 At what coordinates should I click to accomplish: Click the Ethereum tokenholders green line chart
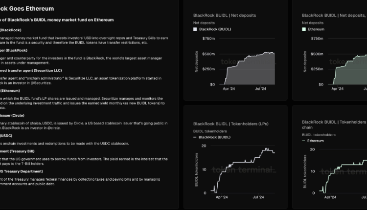344,176
